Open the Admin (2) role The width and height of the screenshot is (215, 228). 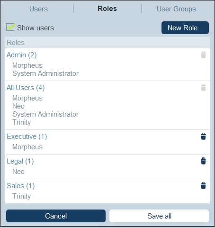22,55
